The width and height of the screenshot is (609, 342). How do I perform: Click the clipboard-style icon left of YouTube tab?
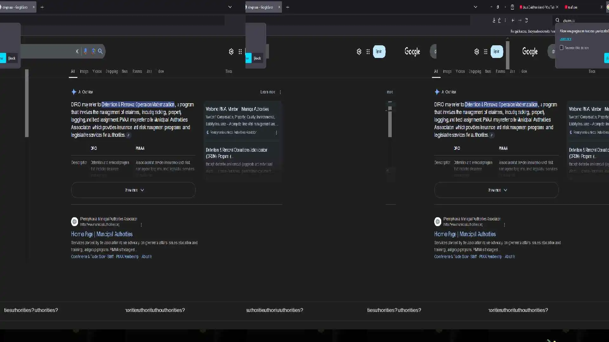pos(512,7)
